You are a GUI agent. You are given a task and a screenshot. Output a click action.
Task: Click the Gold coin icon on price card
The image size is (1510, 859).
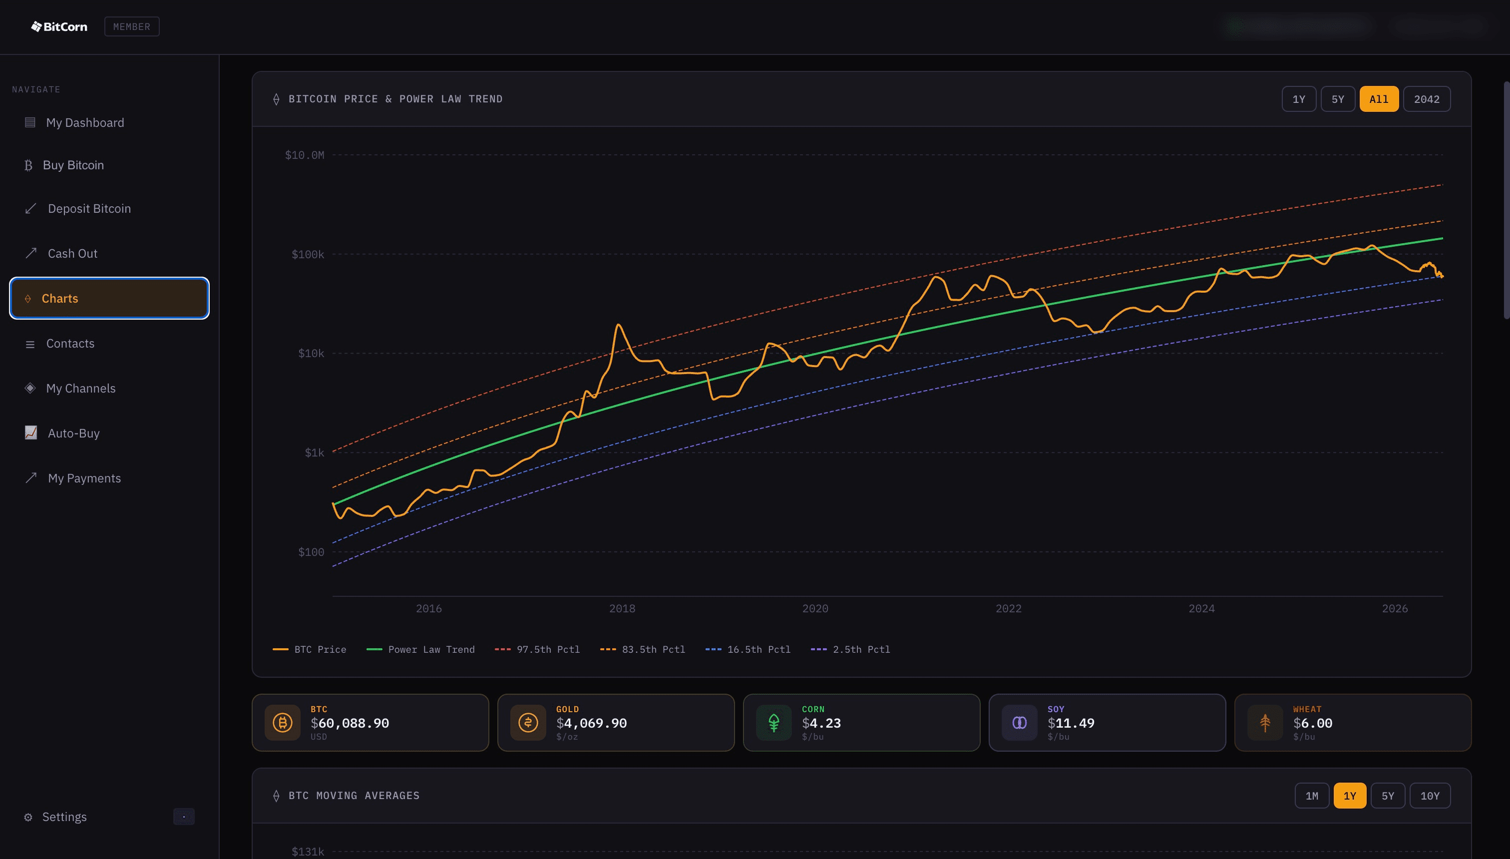tap(528, 723)
